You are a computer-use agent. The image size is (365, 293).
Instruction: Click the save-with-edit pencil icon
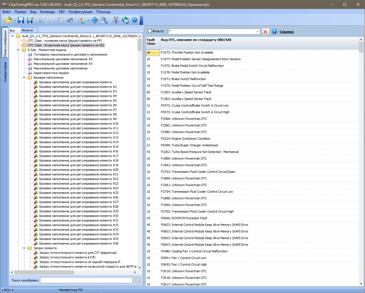30,20
